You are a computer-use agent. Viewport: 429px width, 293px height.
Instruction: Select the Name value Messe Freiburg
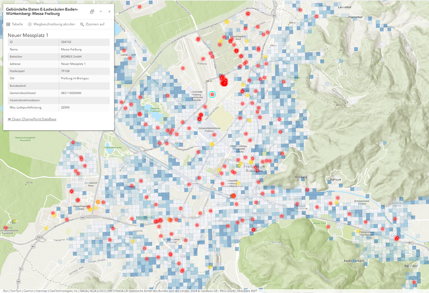(x=71, y=49)
